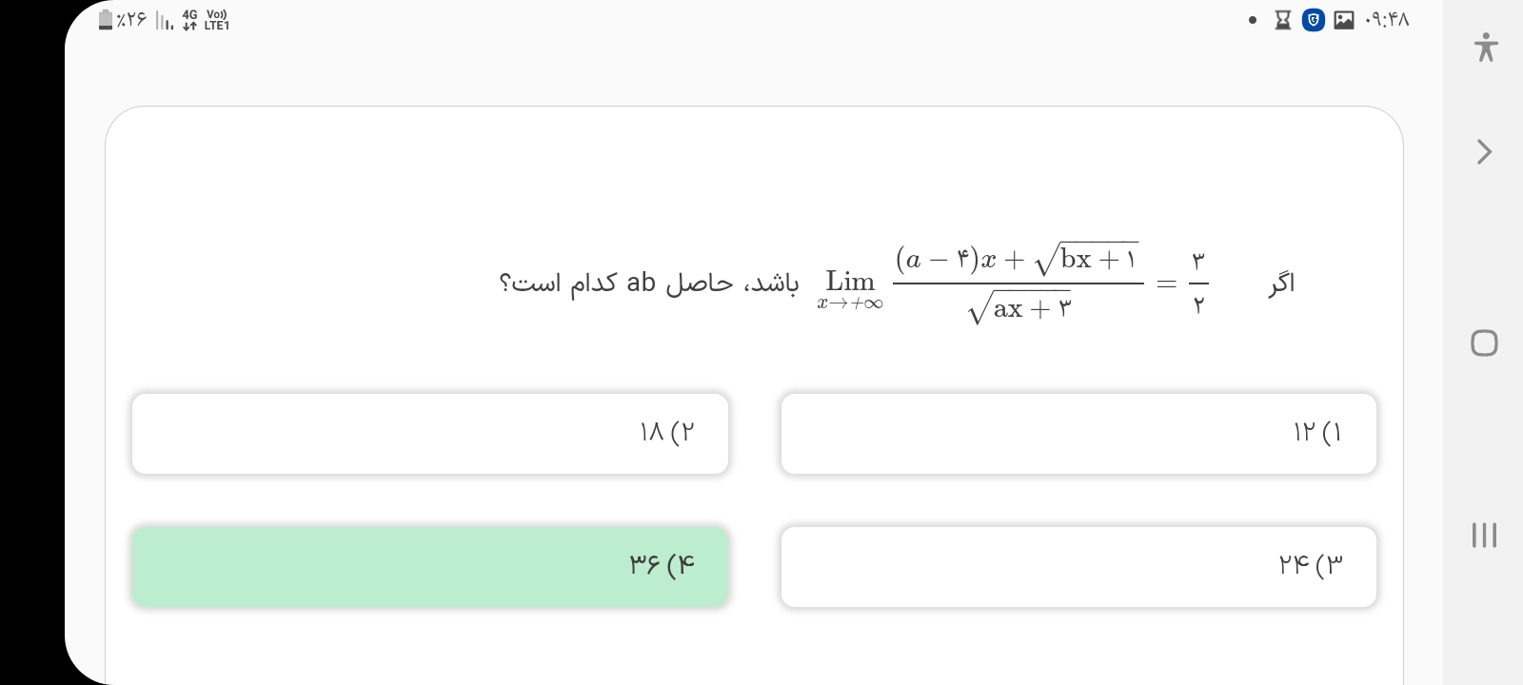
Task: Tap the picture notification icon
Action: pos(1344,20)
